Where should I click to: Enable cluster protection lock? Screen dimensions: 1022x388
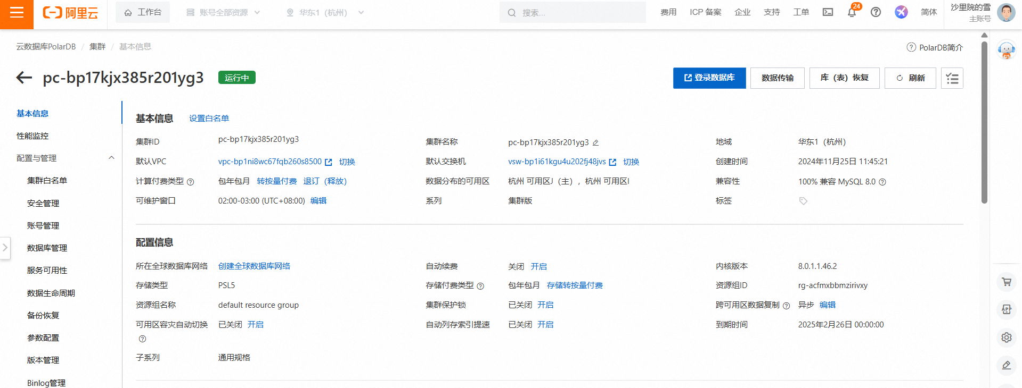(x=545, y=305)
